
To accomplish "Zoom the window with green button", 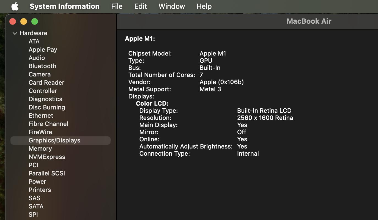I will click(x=35, y=21).
